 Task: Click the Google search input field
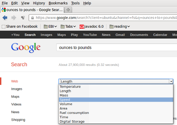click(117, 47)
